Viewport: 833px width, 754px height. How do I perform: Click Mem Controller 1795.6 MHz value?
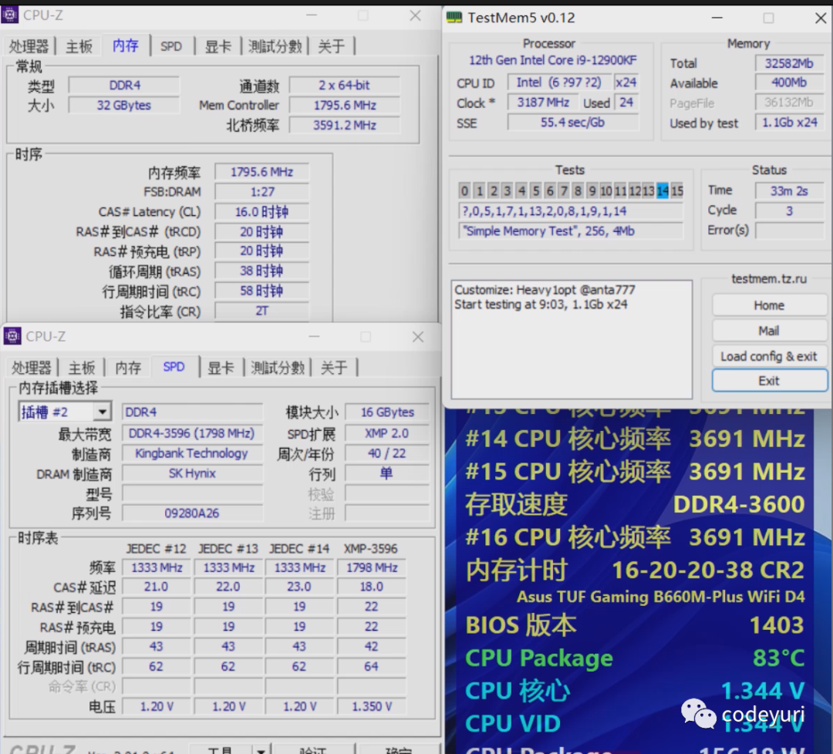pyautogui.click(x=344, y=105)
